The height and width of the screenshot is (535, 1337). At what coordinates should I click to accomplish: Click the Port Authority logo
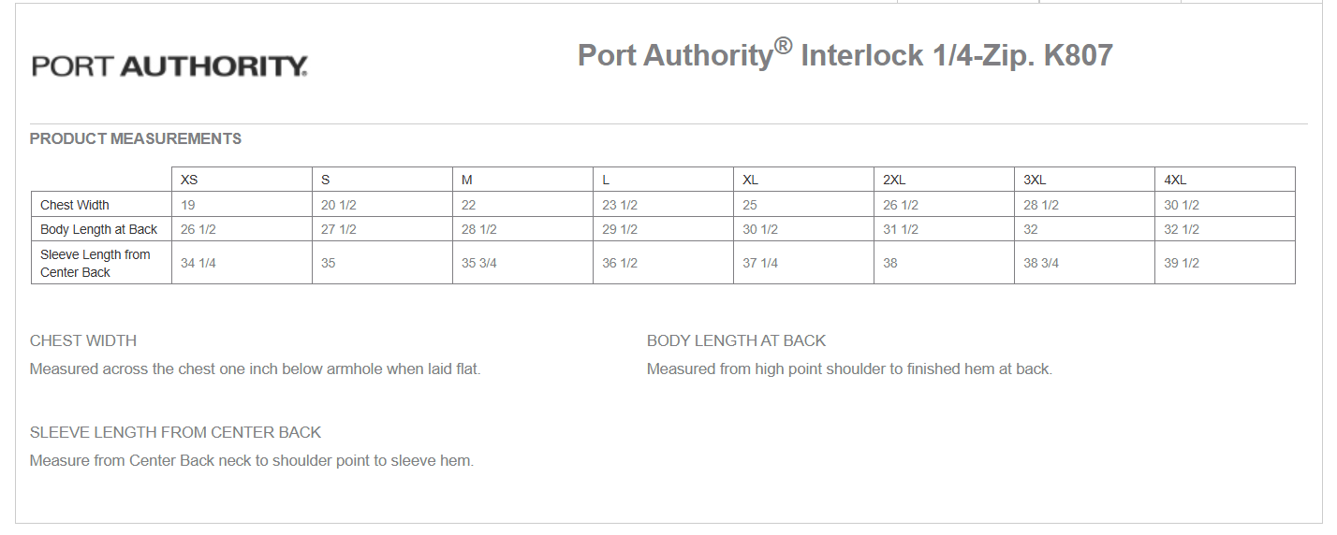point(169,66)
